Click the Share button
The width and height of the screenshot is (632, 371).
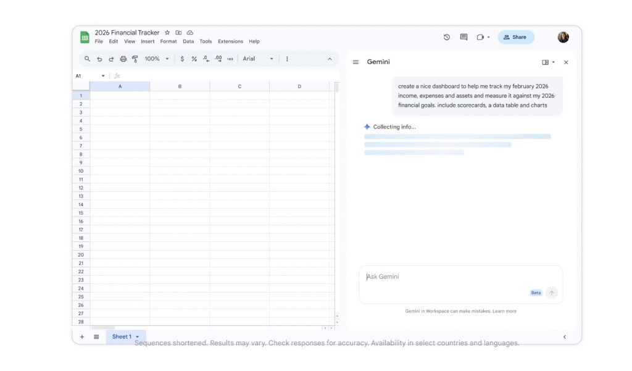515,37
